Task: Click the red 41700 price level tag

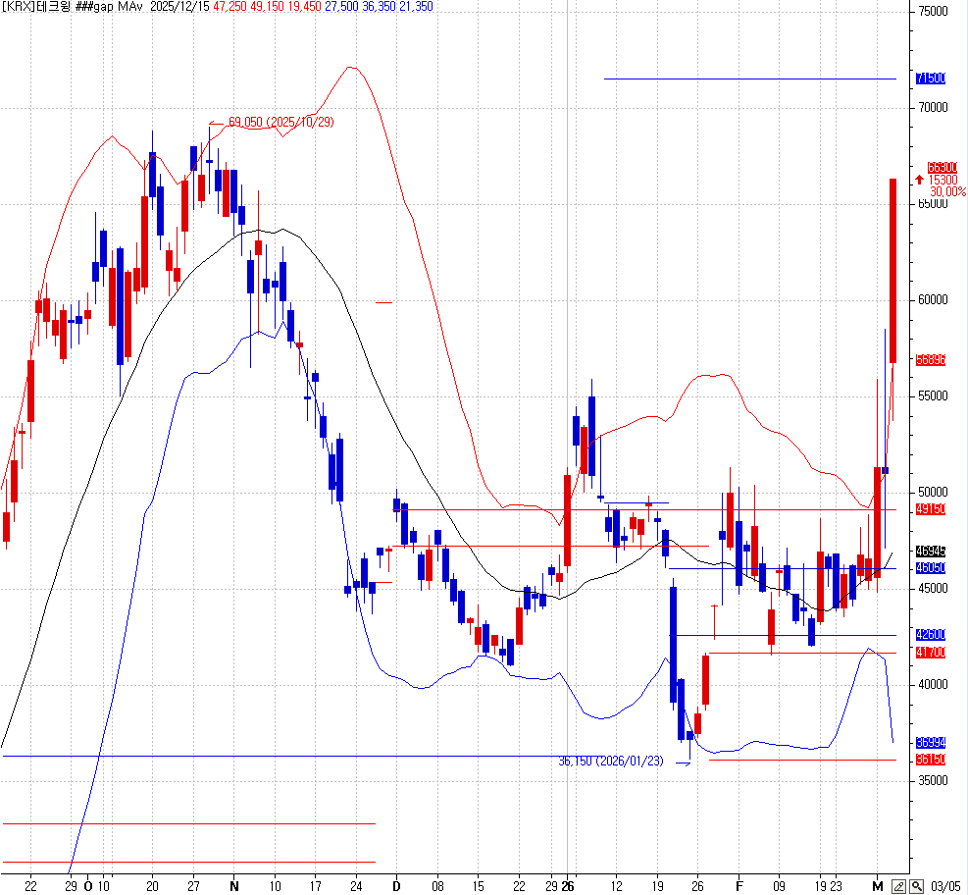Action: tap(929, 653)
